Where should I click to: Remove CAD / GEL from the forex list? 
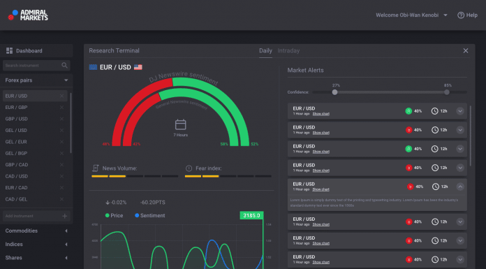click(61, 199)
